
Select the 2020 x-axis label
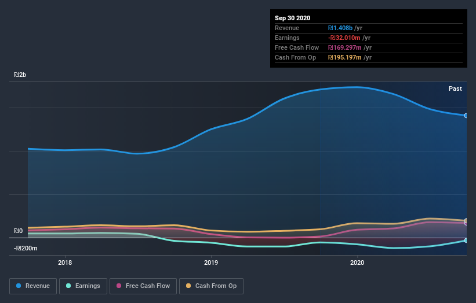(x=357, y=263)
